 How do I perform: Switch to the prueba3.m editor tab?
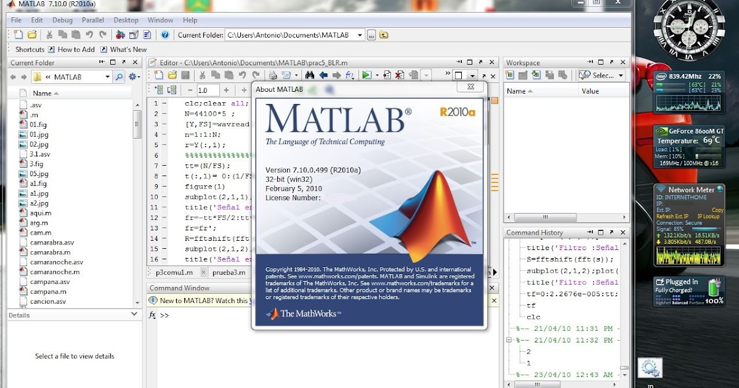tap(228, 272)
